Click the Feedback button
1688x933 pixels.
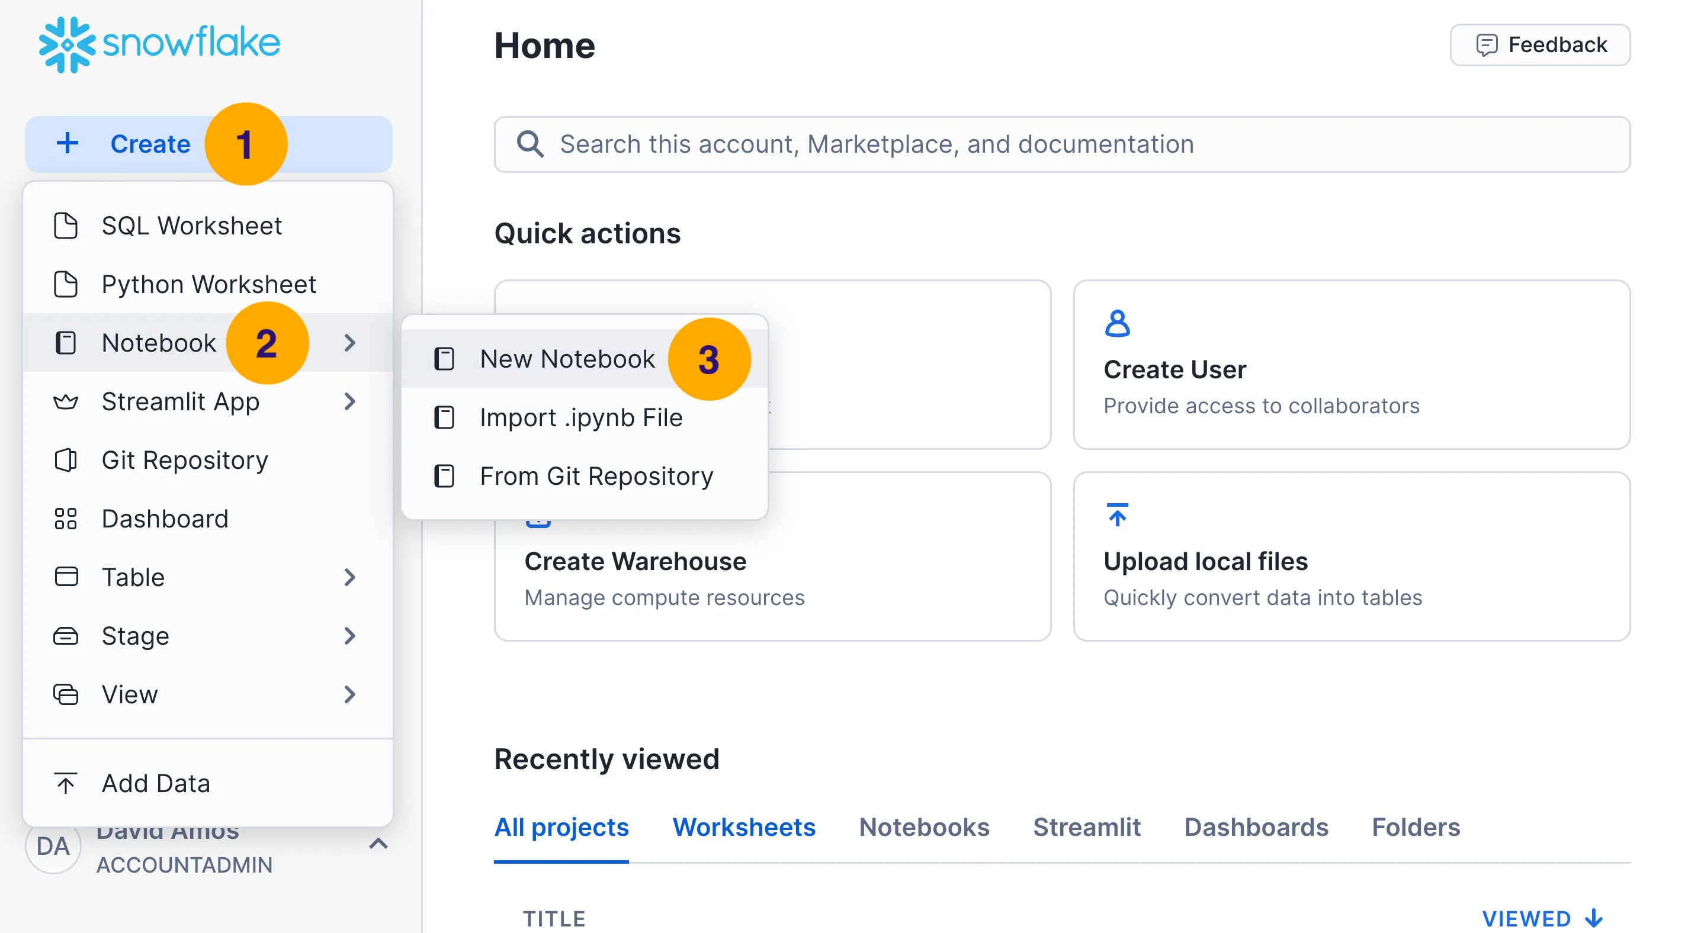point(1540,45)
